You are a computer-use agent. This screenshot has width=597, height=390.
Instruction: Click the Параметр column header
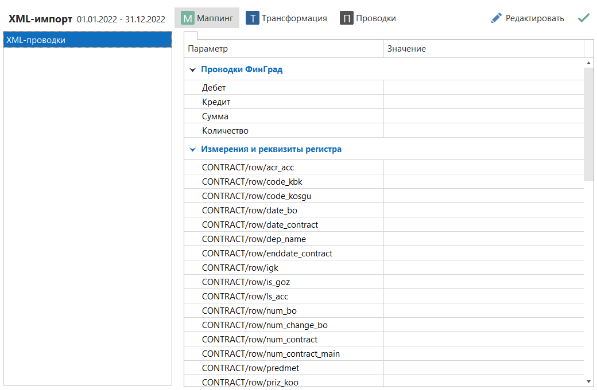pos(284,49)
